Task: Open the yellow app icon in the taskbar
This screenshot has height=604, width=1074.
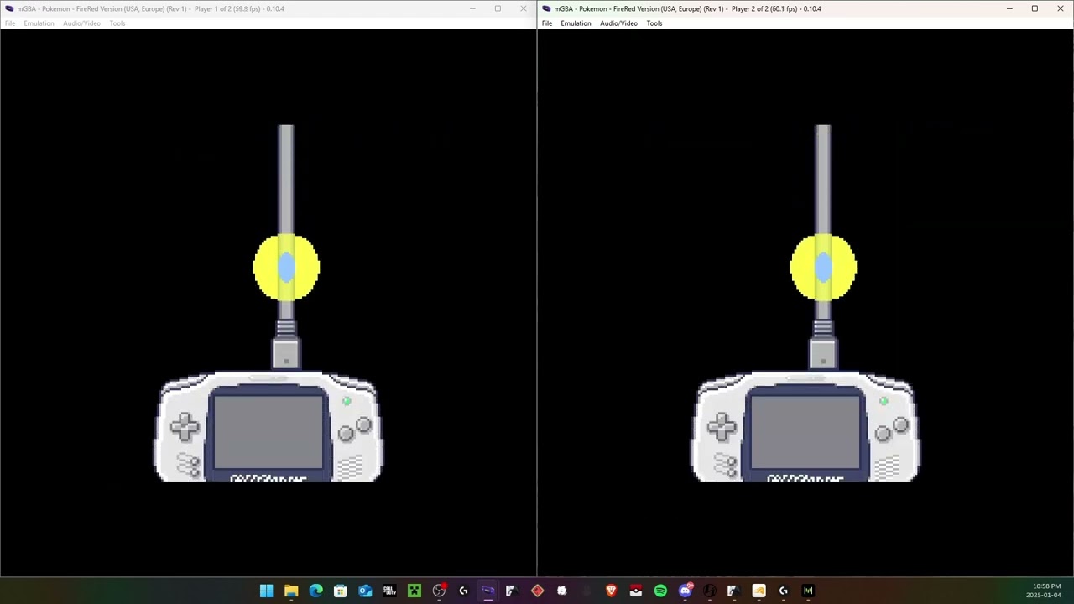Action: click(x=759, y=591)
